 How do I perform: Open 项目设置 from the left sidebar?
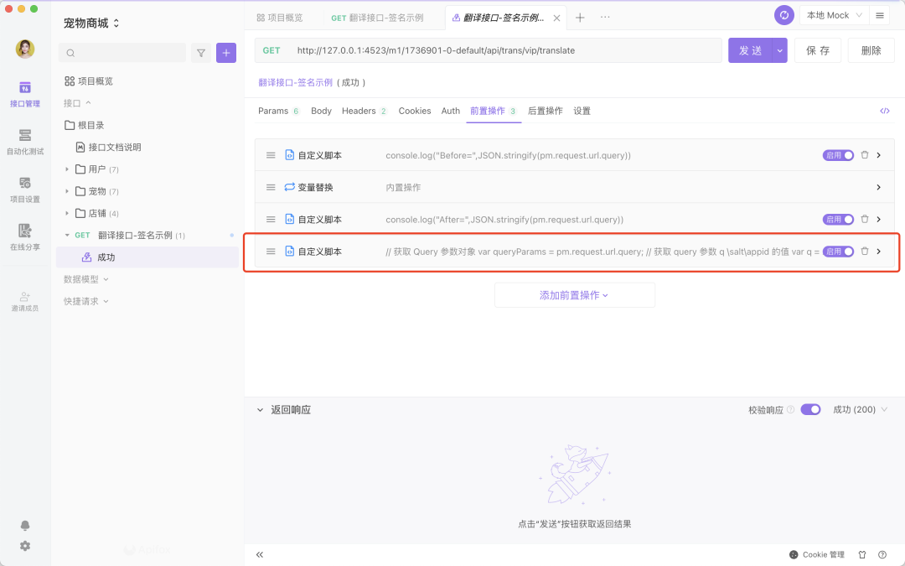pos(24,189)
